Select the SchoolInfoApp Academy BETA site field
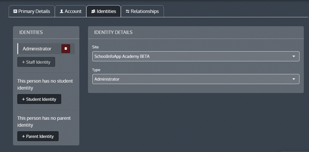 click(190, 56)
